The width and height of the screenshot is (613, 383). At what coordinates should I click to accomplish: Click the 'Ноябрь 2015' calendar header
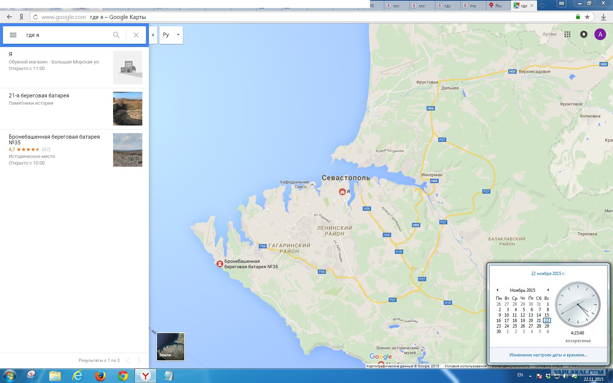point(523,290)
